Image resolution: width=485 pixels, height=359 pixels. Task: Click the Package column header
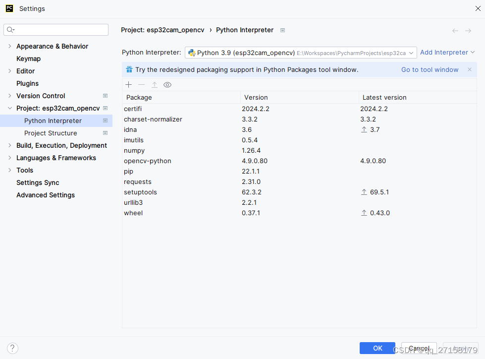(x=181, y=98)
